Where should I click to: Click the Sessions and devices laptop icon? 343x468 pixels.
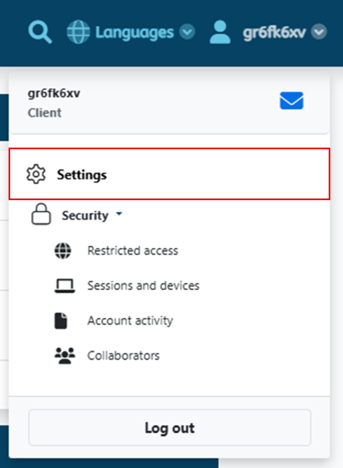[65, 286]
